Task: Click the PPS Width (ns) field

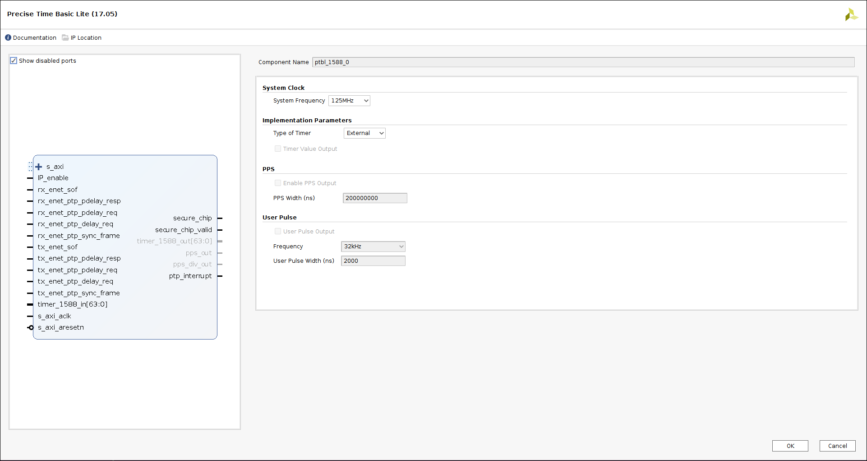Action: [x=375, y=198]
